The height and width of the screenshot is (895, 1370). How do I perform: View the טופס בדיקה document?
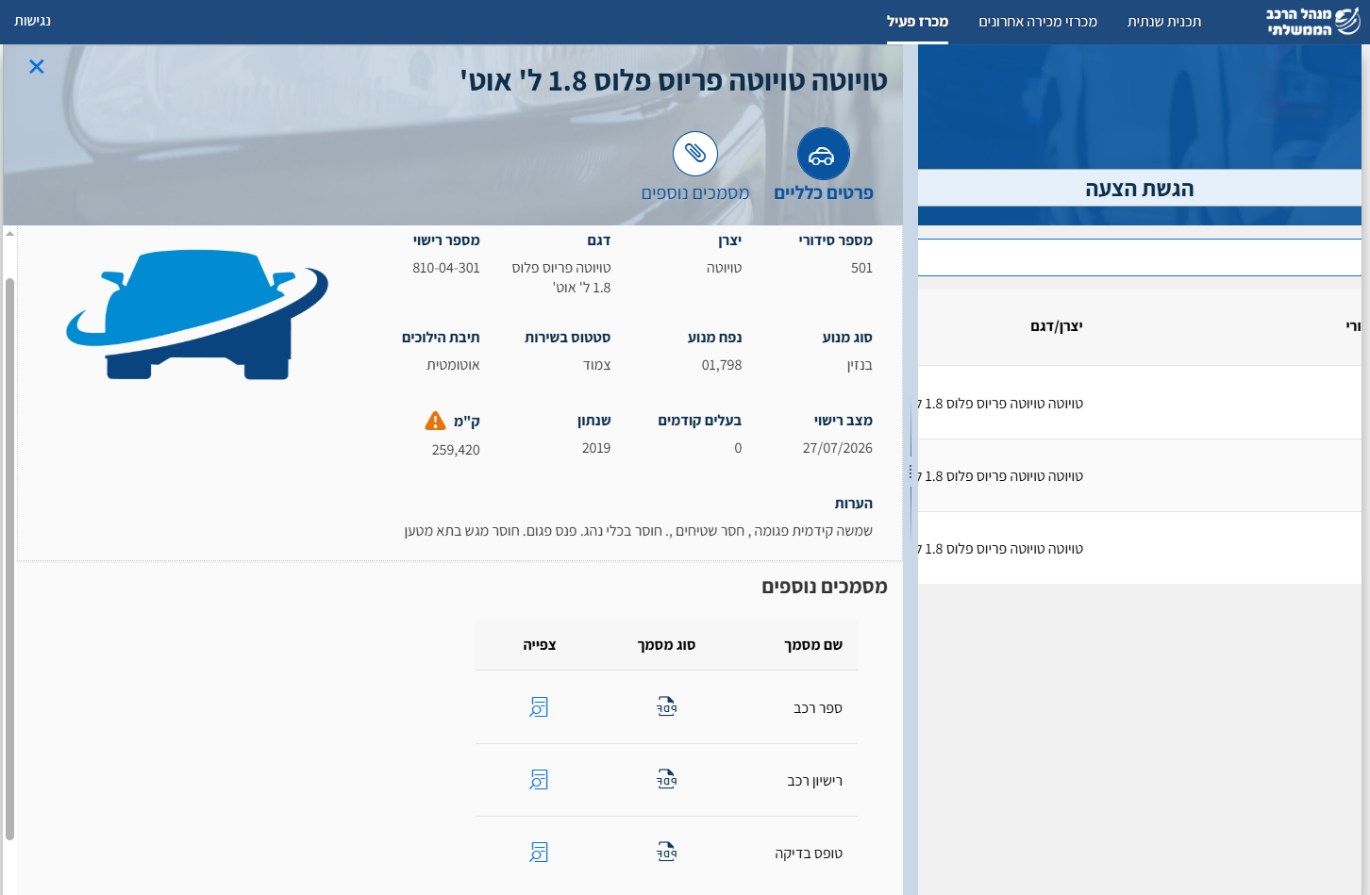tap(539, 853)
